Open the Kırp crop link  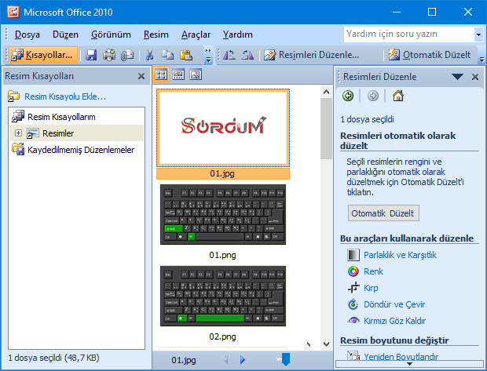[x=371, y=288]
